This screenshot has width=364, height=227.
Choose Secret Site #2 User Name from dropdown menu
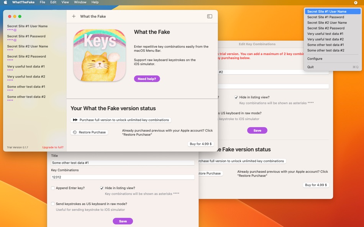(333, 23)
